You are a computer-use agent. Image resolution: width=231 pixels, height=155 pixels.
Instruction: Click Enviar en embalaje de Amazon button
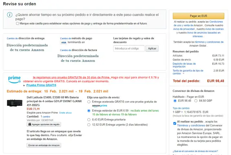[x=44, y=145]
